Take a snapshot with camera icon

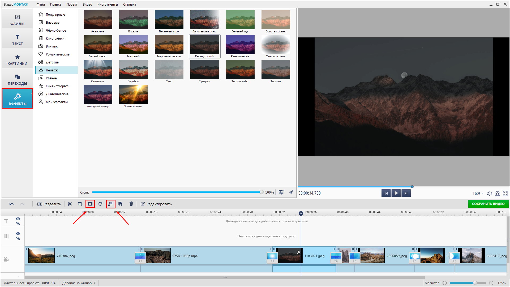tap(498, 194)
